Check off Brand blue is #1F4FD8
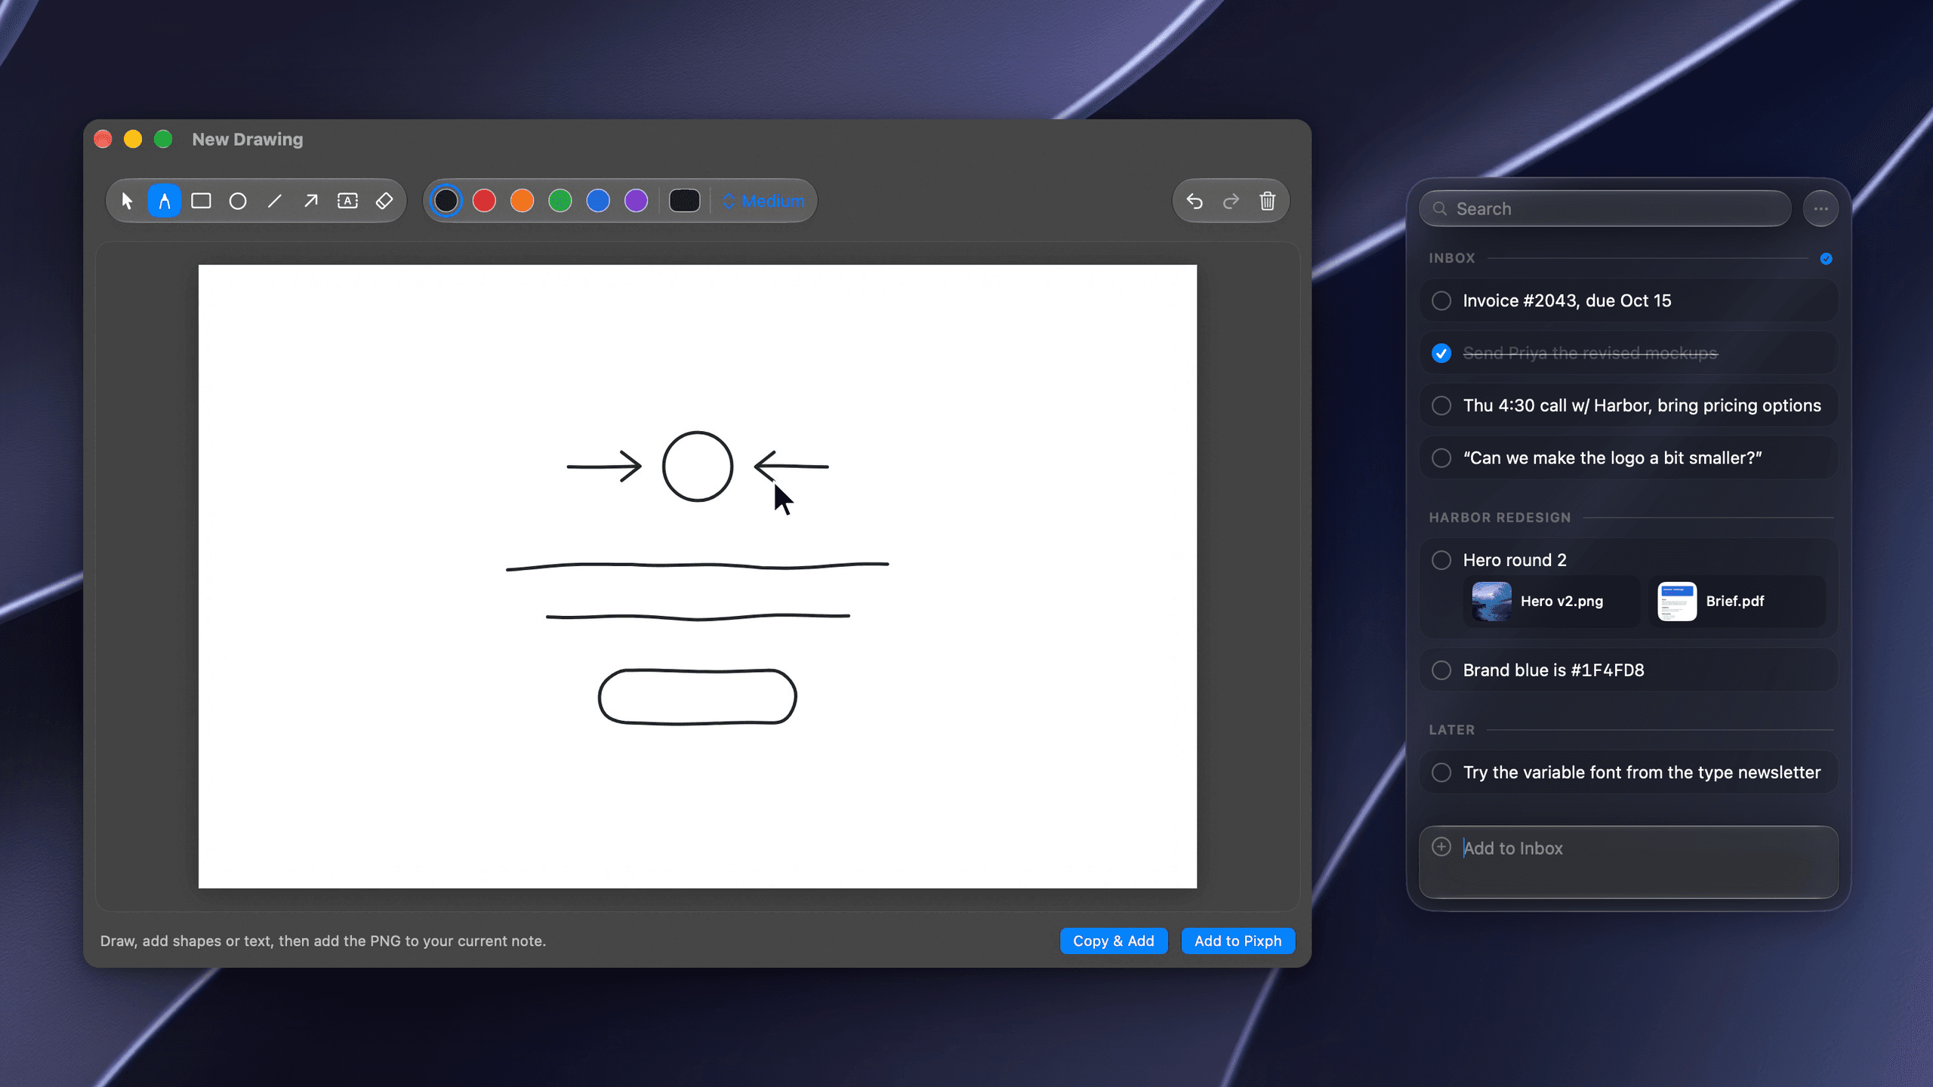 pos(1441,670)
